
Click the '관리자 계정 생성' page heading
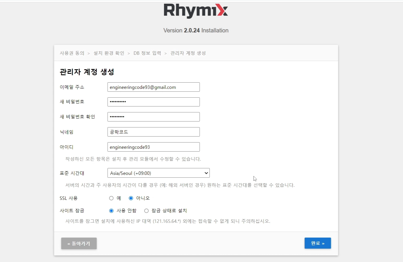87,72
